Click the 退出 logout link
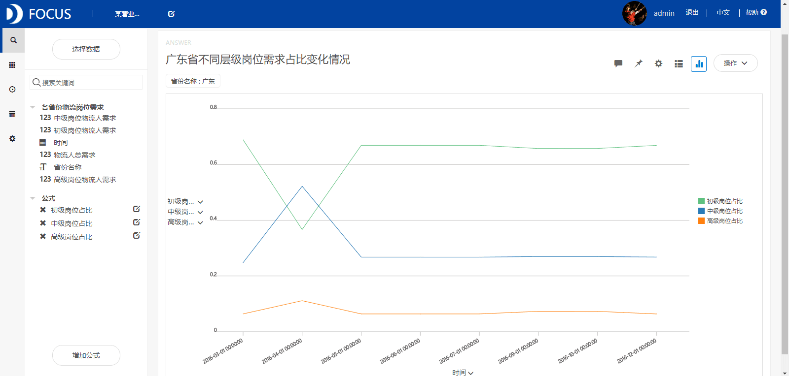Screen dimensions: 789x376 [692, 13]
